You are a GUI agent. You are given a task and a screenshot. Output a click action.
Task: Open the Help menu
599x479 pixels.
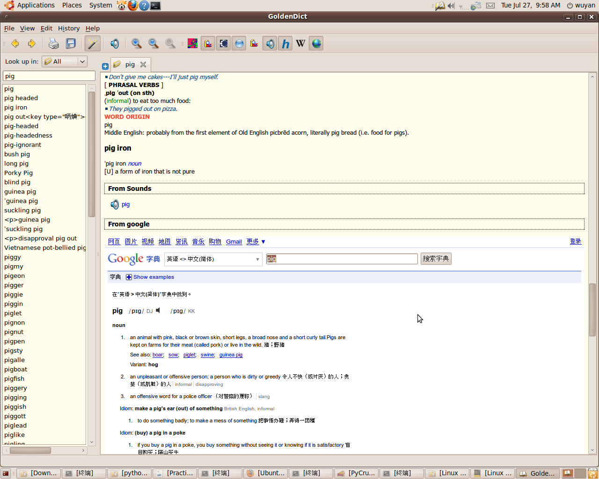tap(93, 28)
